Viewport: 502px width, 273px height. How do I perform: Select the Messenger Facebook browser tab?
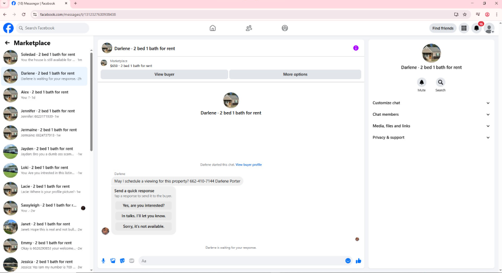pyautogui.click(x=39, y=3)
